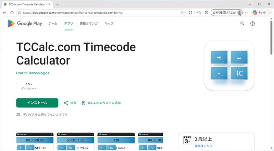The width and height of the screenshot is (274, 151).
Task: Open the favorites list icon
Action: coord(199,13)
